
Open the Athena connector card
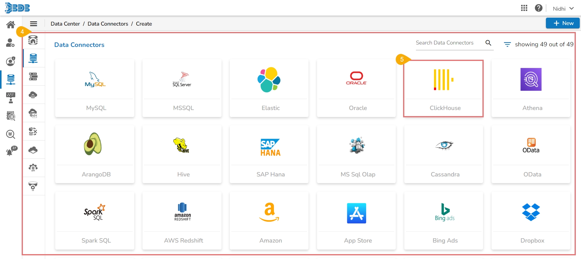531,88
